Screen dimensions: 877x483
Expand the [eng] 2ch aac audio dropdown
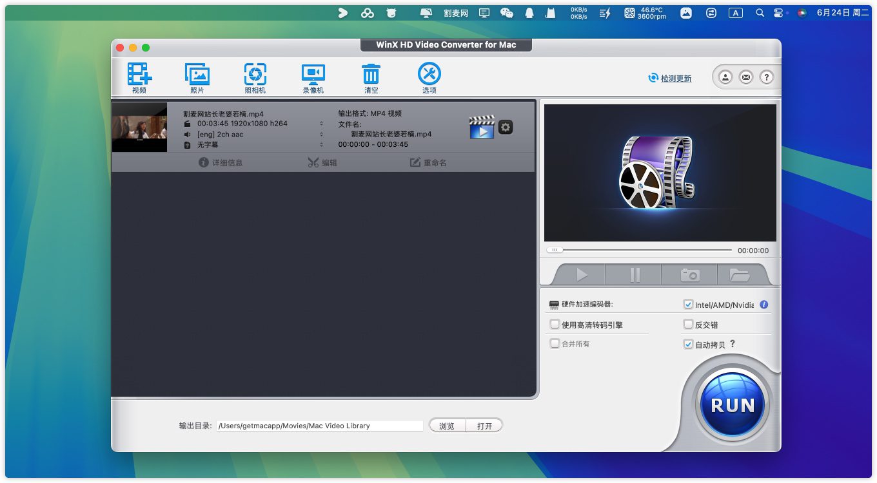[321, 135]
